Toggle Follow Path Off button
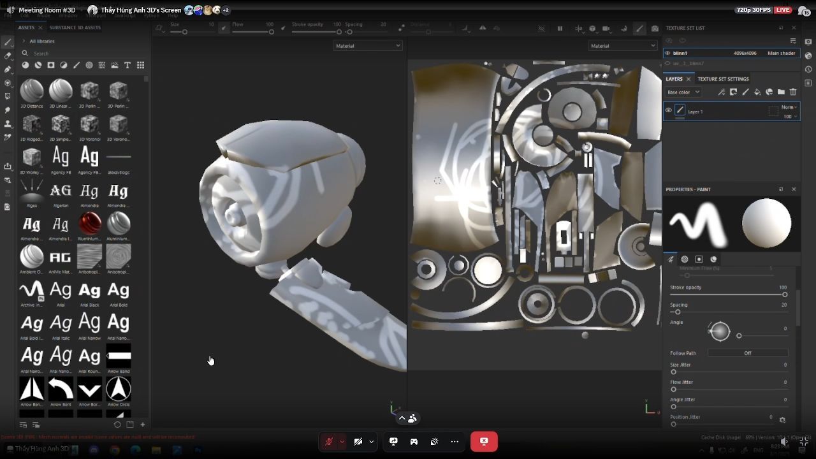This screenshot has width=816, height=459. (x=748, y=353)
